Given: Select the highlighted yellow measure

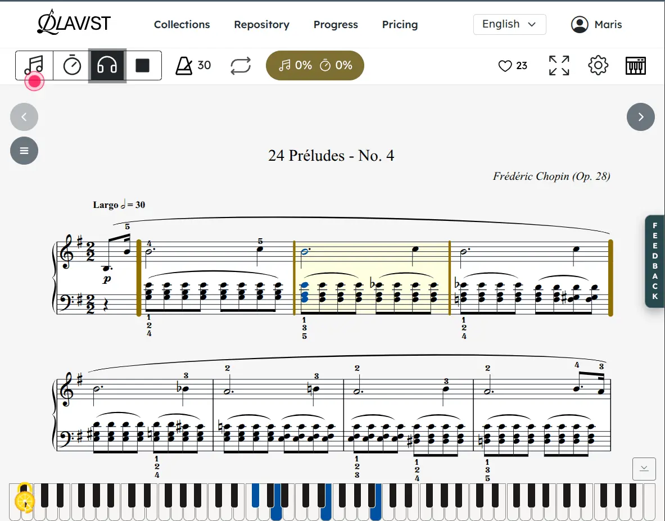Looking at the screenshot, I should (372, 278).
